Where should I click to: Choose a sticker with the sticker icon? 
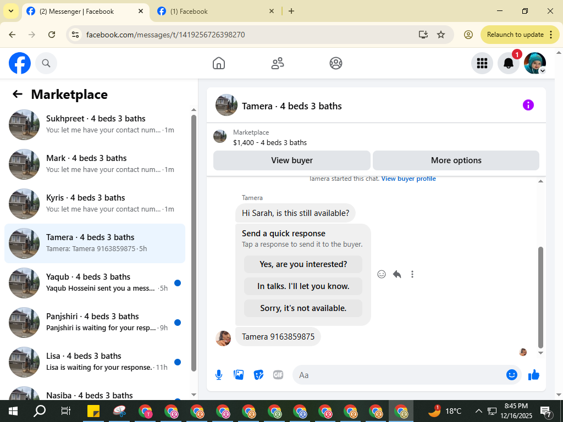pos(258,375)
